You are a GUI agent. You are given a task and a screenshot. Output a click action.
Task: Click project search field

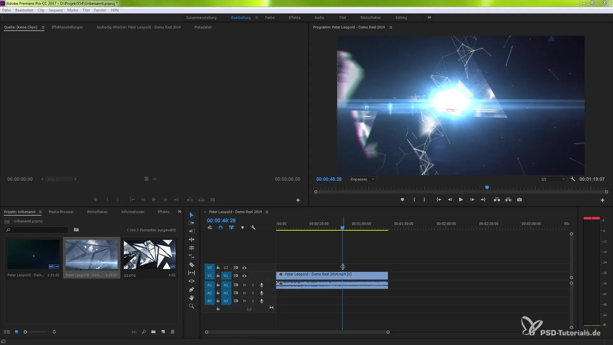[37, 230]
